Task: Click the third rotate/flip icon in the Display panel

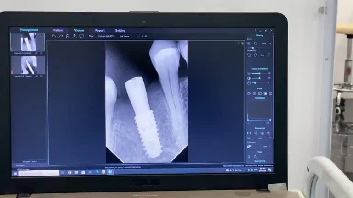Action: pos(262,55)
